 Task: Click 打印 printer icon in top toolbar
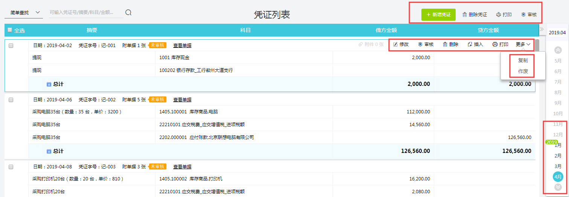point(499,15)
